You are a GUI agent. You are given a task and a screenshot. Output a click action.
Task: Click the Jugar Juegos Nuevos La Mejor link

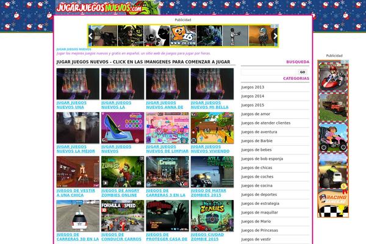point(76,149)
